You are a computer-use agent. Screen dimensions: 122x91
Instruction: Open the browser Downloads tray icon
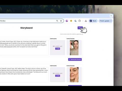pos(86,21)
